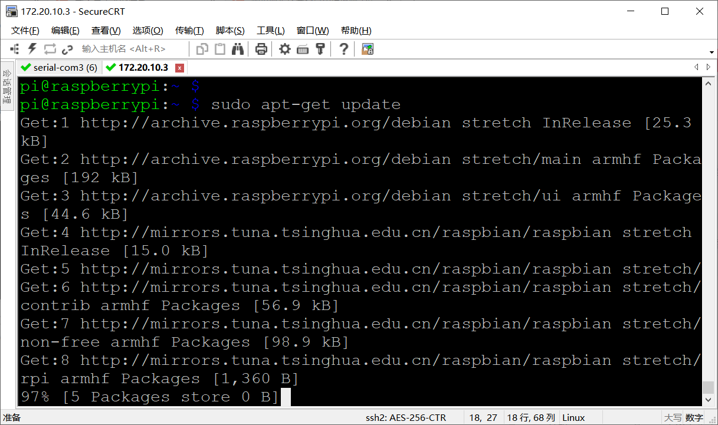Click the Quick Connect lightning icon

[32, 49]
